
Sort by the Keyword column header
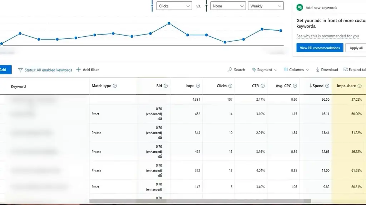point(18,86)
